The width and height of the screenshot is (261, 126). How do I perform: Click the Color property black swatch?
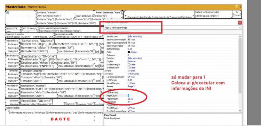pyautogui.click(x=129, y=52)
